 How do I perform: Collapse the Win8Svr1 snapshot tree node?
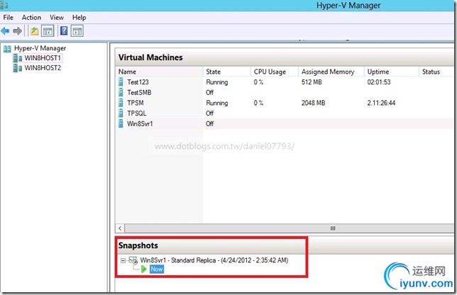point(123,260)
